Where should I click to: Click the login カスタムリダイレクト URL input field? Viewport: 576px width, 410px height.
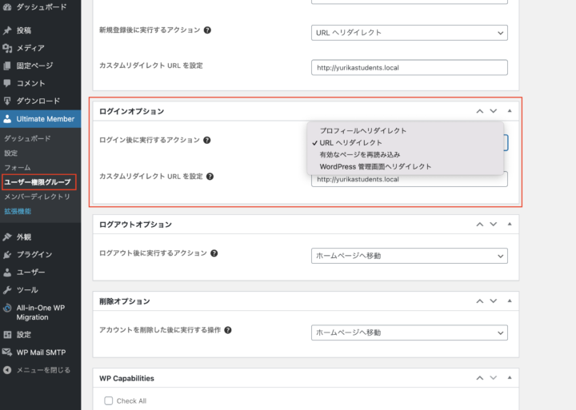click(410, 180)
